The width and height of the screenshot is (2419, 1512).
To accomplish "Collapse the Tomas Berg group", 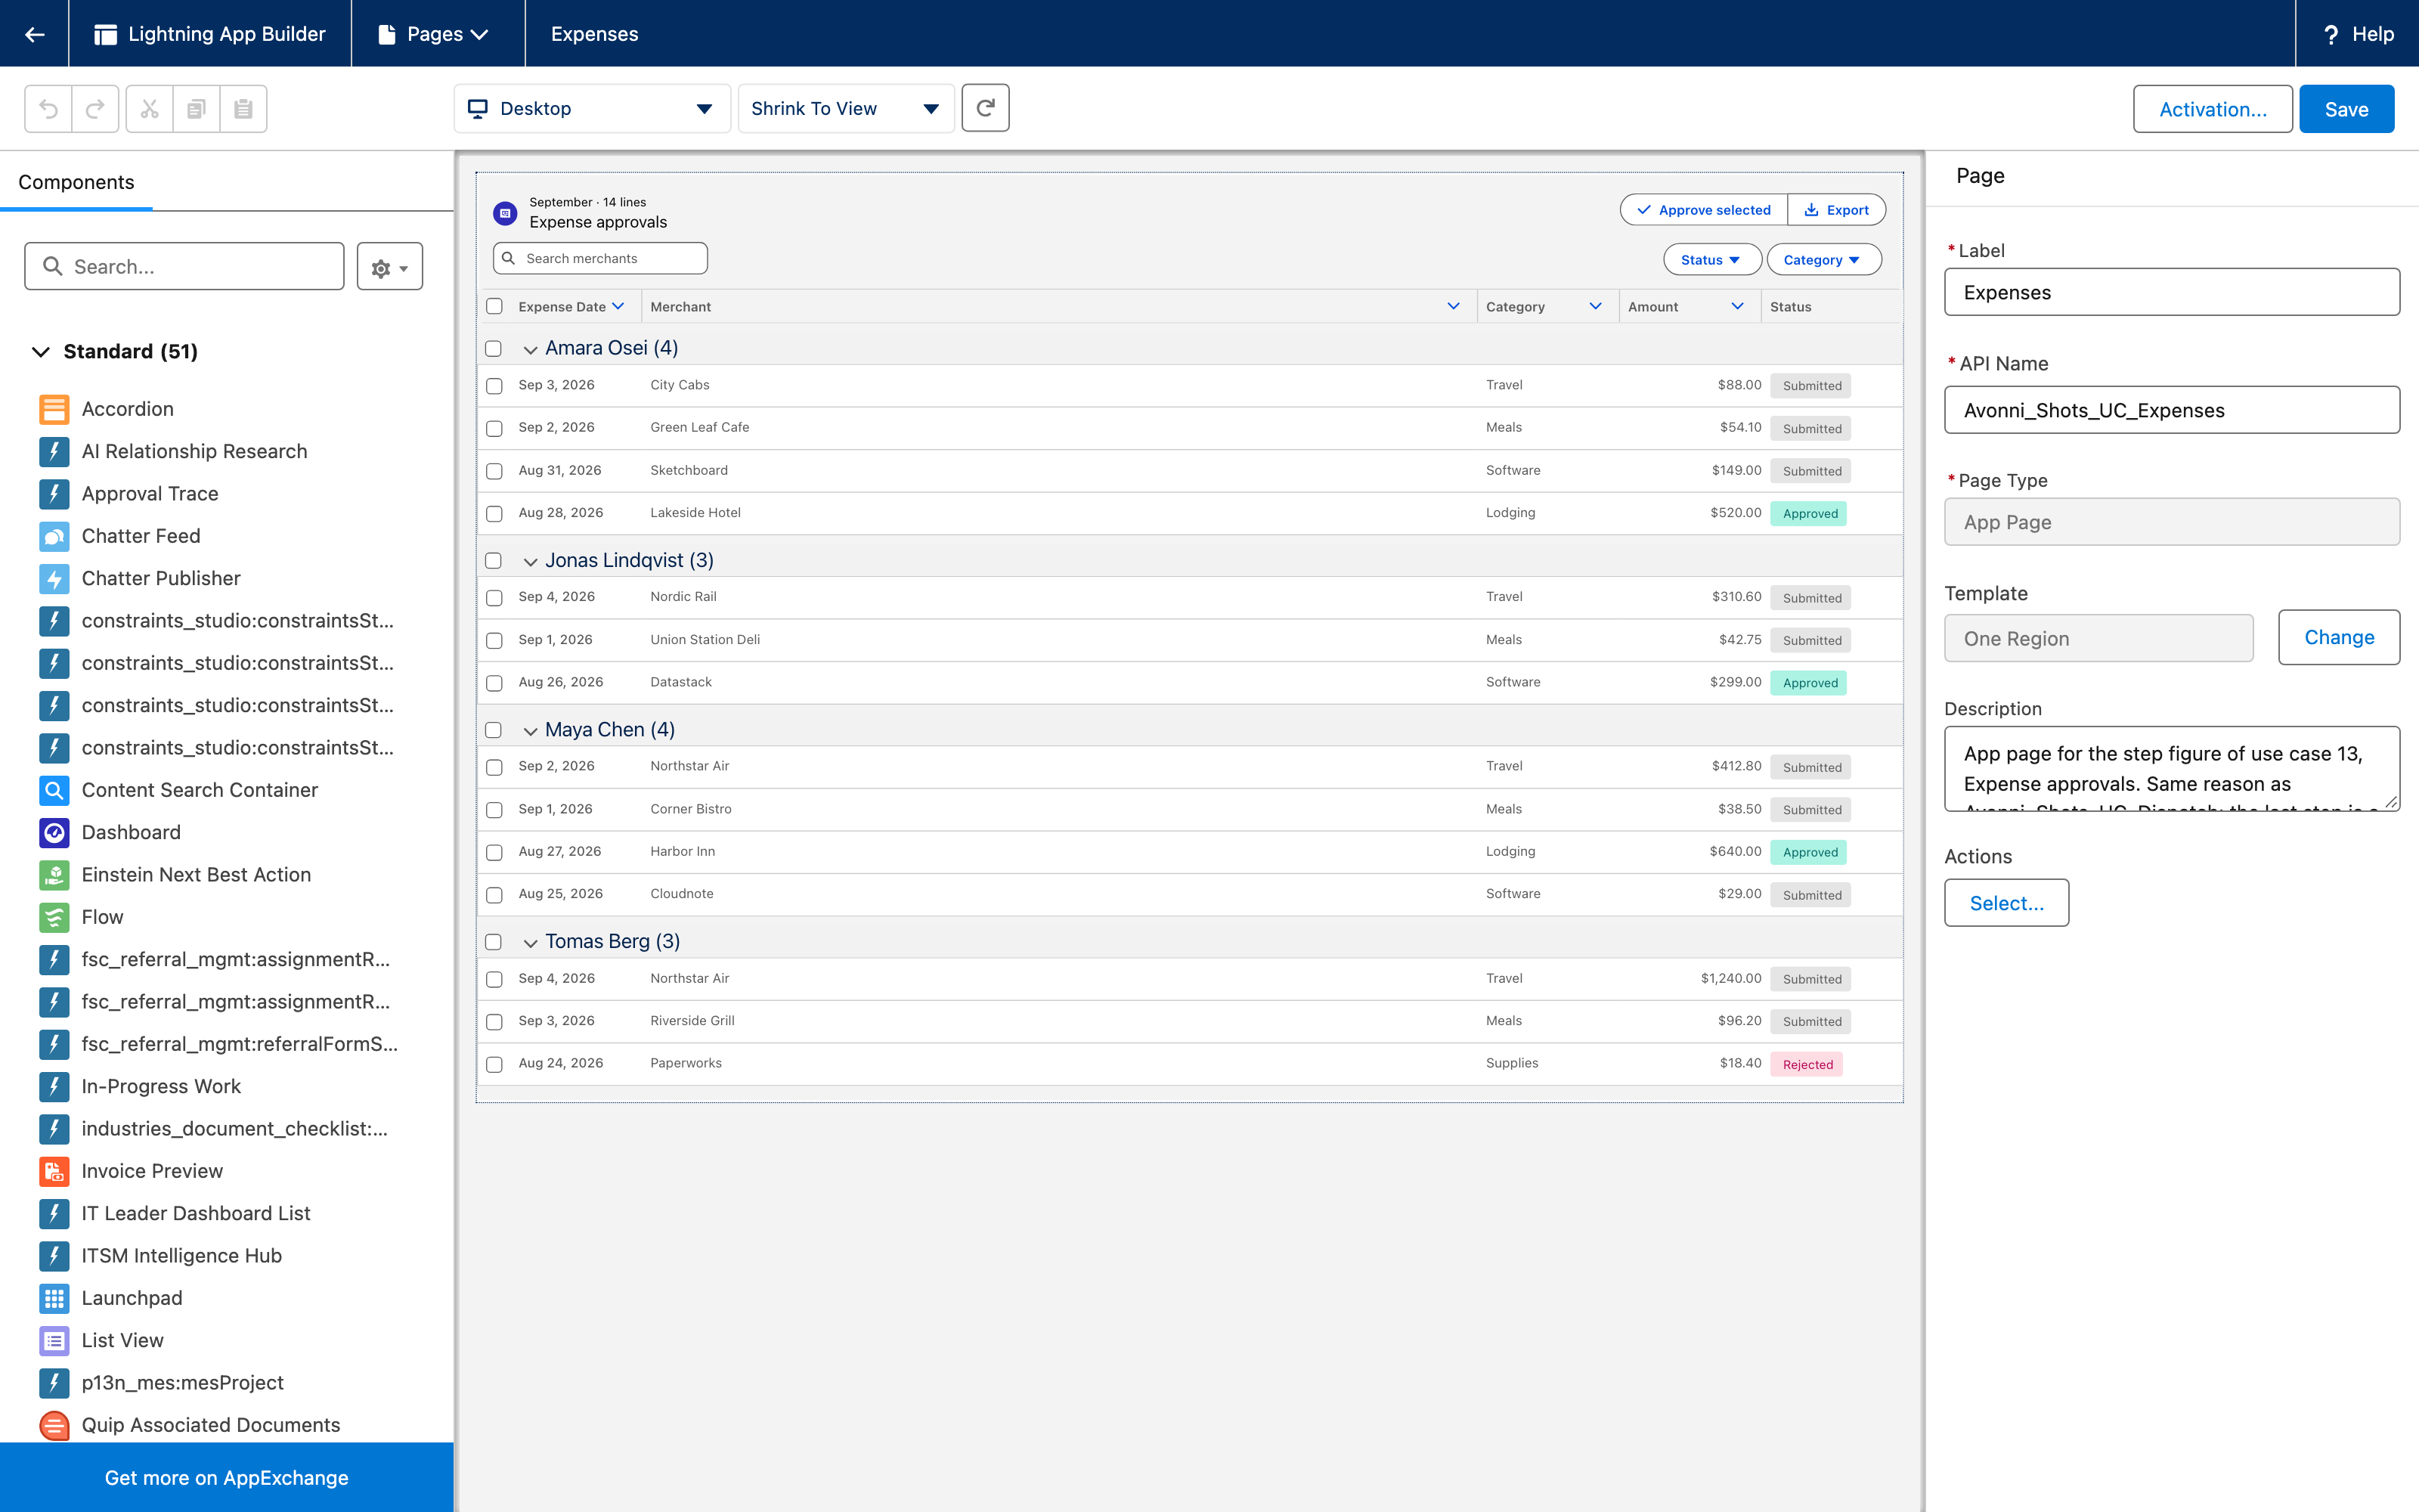I will click(x=531, y=943).
